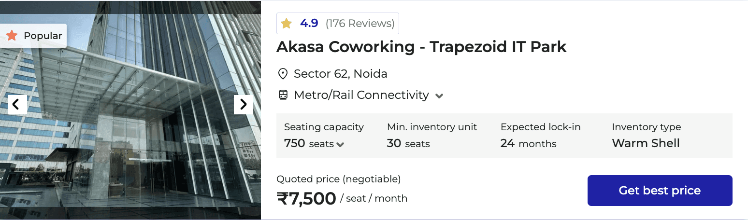Click the Popular star badge icon
The image size is (748, 220).
point(12,36)
